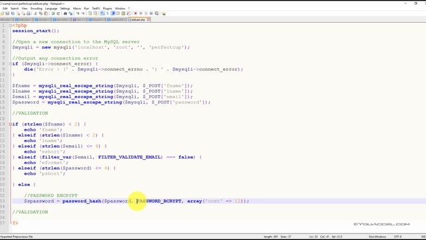
Task: Open the Run menu
Action: point(87,9)
